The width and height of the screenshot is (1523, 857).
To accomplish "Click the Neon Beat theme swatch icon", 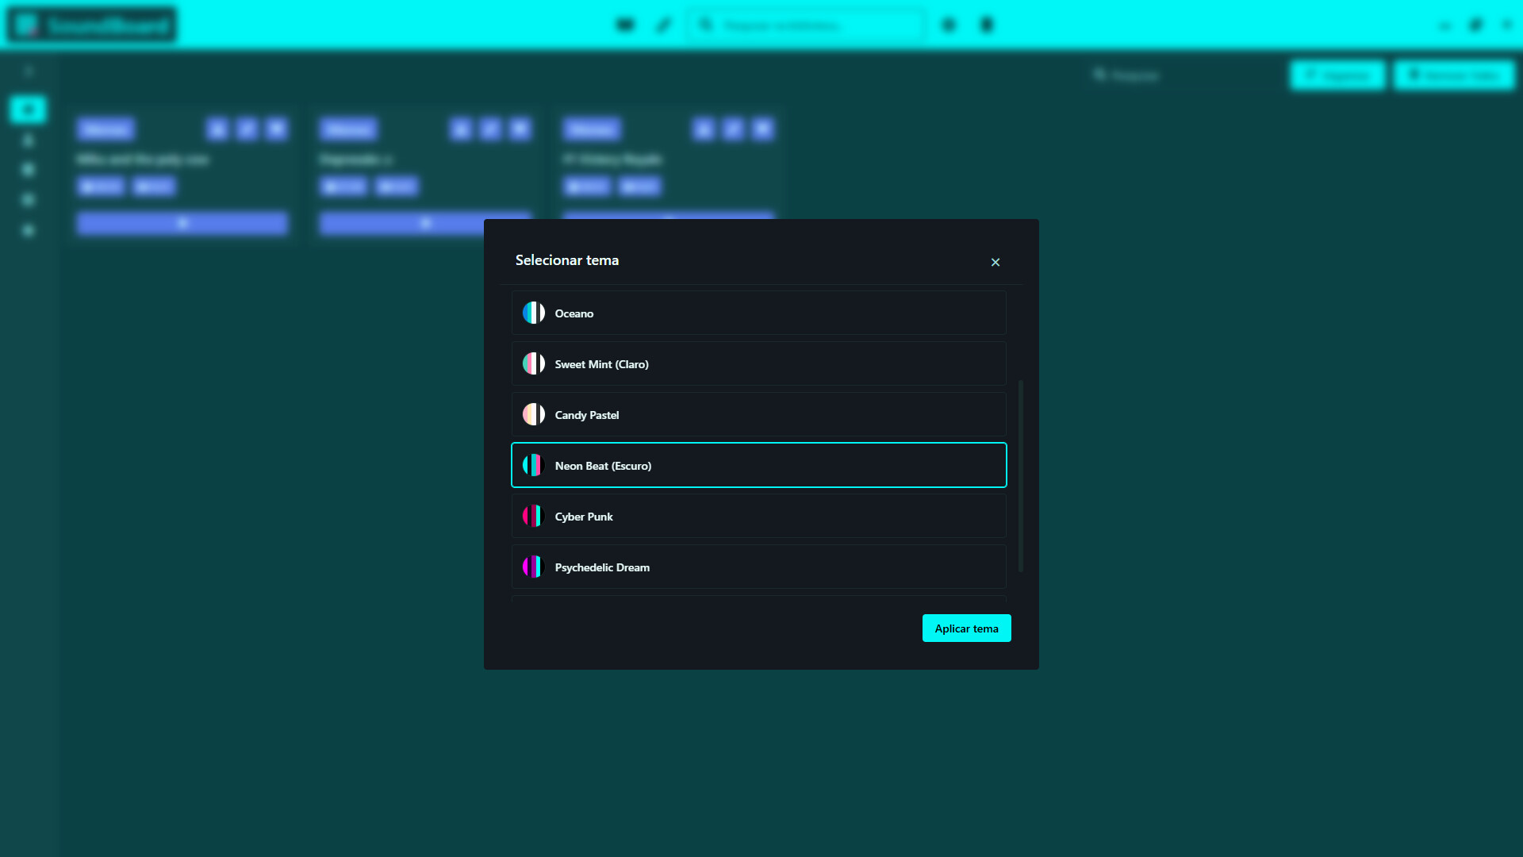I will tap(533, 465).
